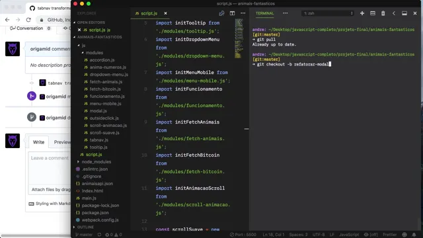Open animaisapi.json file
Image resolution: width=423 pixels, height=238 pixels.
point(97,184)
